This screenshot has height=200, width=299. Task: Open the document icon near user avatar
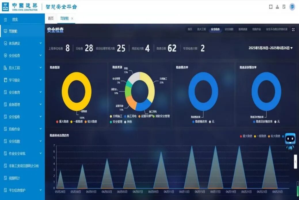click(284, 6)
